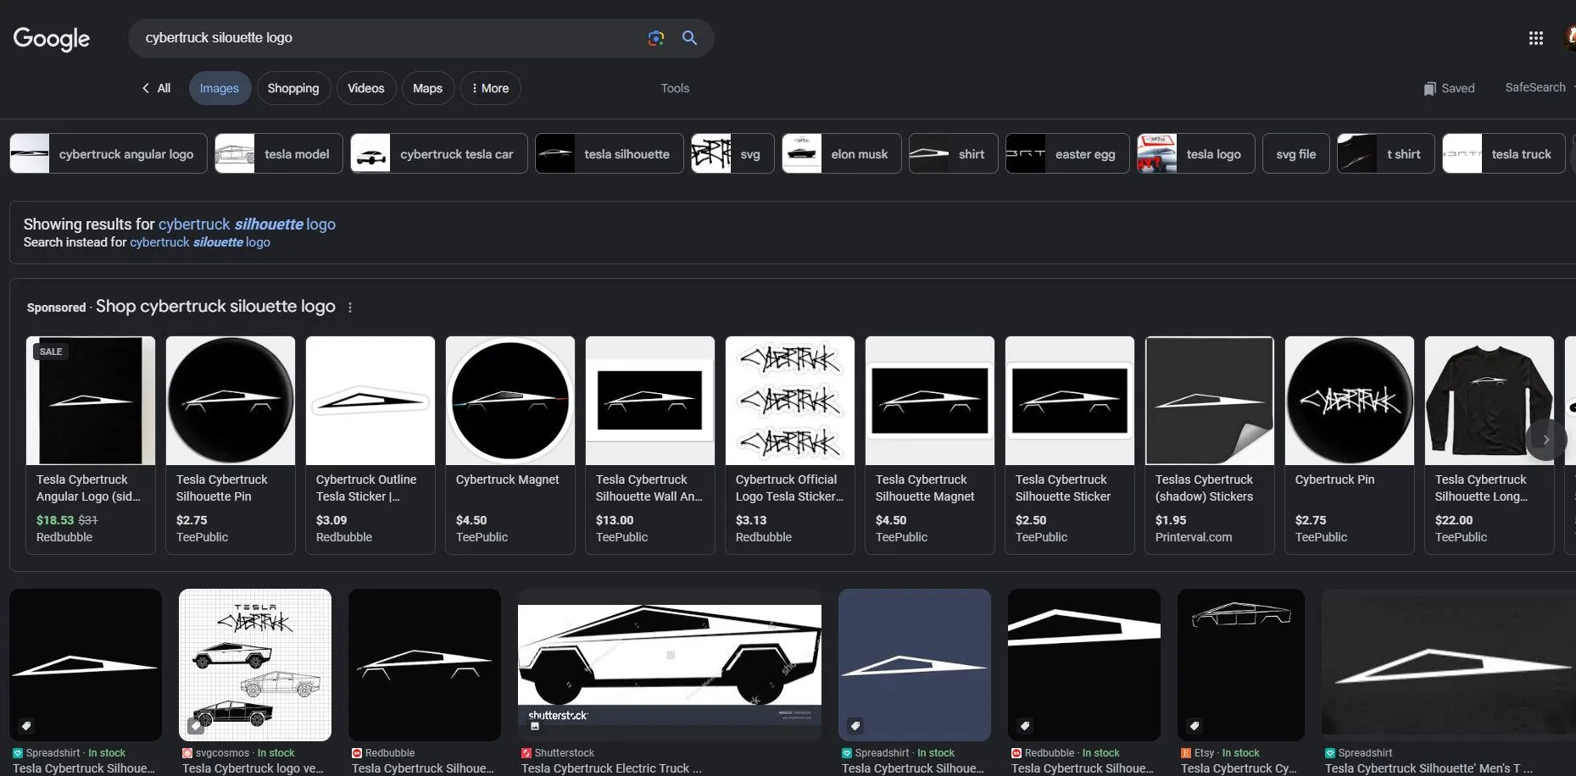The height and width of the screenshot is (776, 1576).
Task: Open the svgcosmos Cybertruck logo vector image
Action: point(255,665)
